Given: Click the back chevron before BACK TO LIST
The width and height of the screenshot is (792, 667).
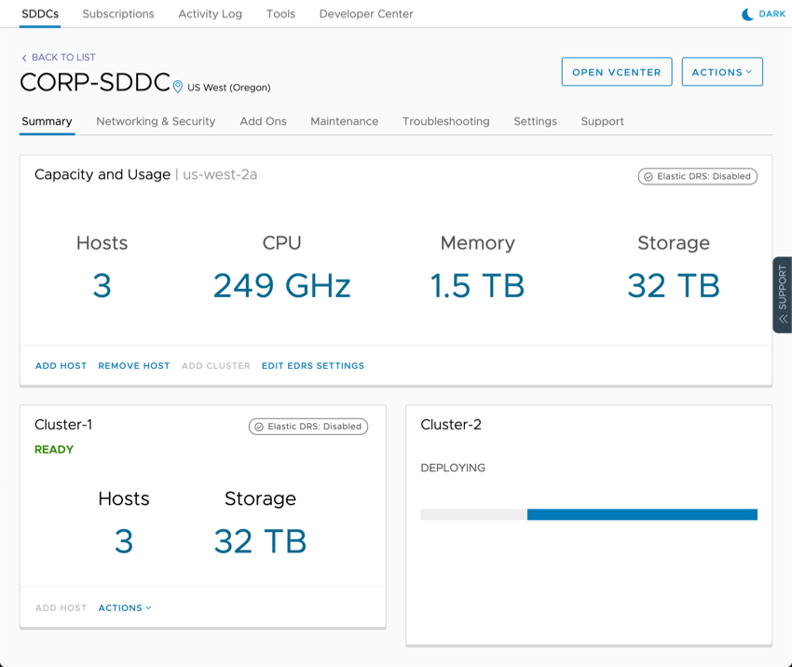Looking at the screenshot, I should [x=23, y=58].
